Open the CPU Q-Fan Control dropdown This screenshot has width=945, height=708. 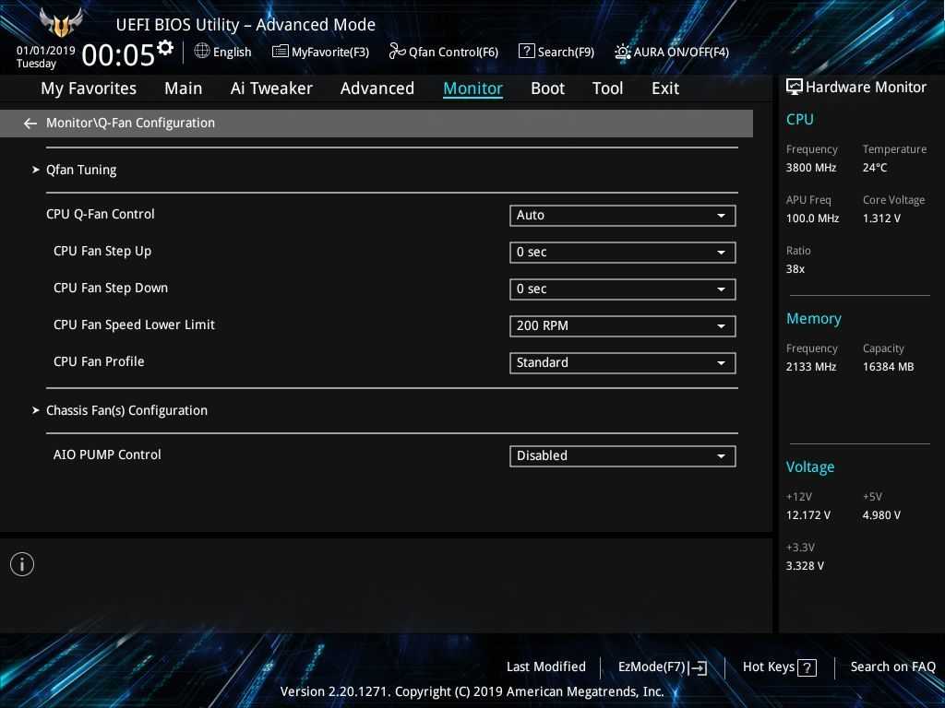[x=622, y=216]
